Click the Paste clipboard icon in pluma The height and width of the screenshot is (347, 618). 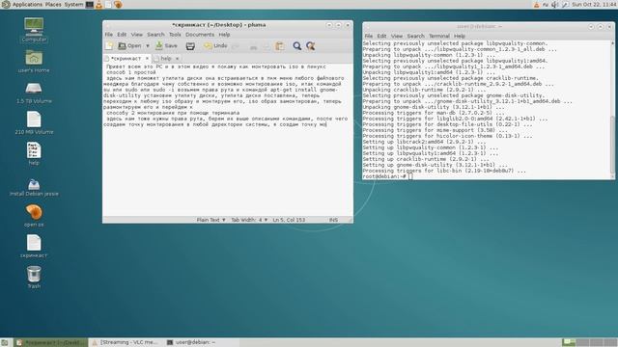tap(280, 46)
